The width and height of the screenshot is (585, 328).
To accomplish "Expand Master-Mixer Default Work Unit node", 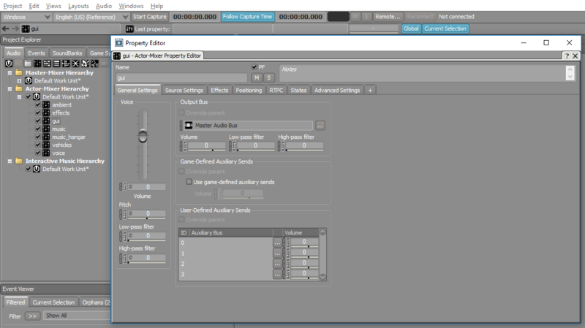I will pyautogui.click(x=19, y=80).
